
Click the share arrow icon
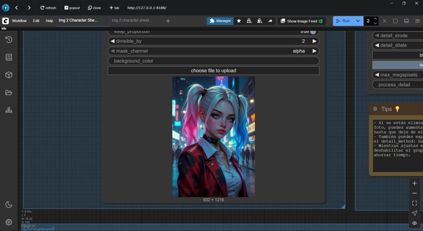click(x=270, y=21)
